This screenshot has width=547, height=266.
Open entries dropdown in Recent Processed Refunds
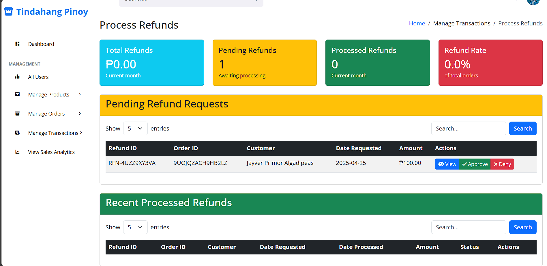coord(135,227)
